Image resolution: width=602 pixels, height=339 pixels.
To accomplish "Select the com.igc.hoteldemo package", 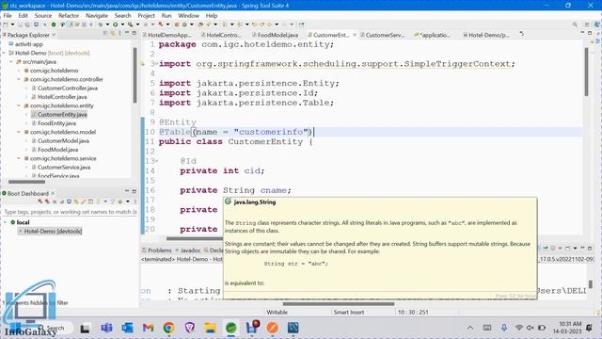I will click(55, 71).
